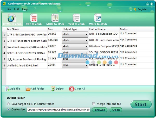
Task: Open the Edit menu
Action: click(17, 9)
